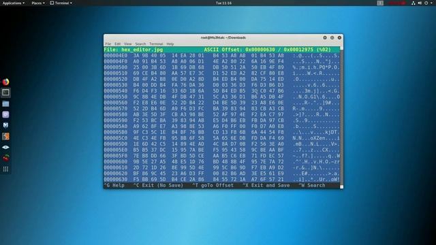Click the ^G Help shortcut text
This screenshot has width=436, height=245.
pyautogui.click(x=114, y=185)
